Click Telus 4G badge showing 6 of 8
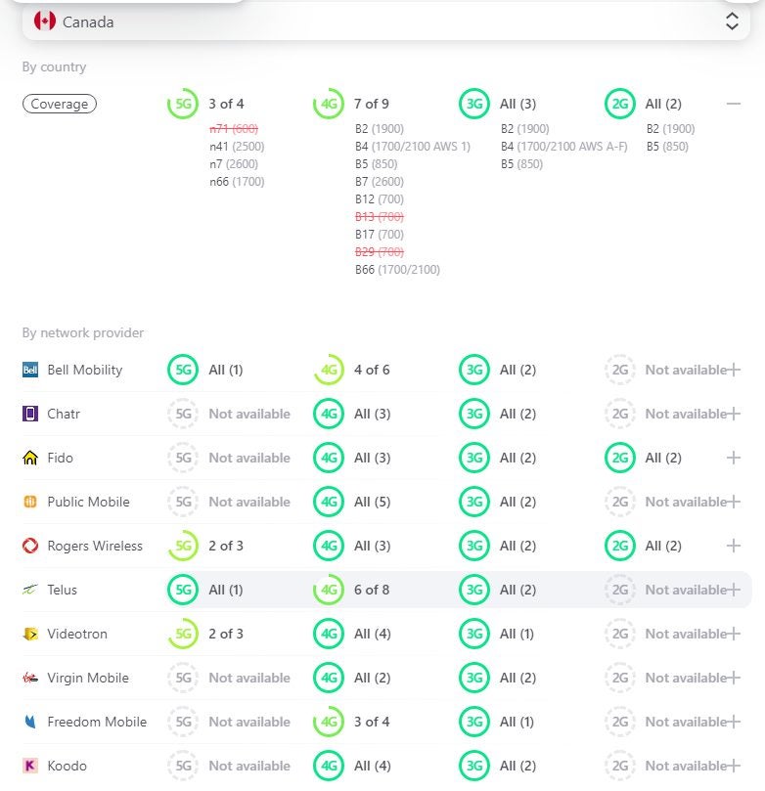The image size is (765, 791). click(329, 590)
